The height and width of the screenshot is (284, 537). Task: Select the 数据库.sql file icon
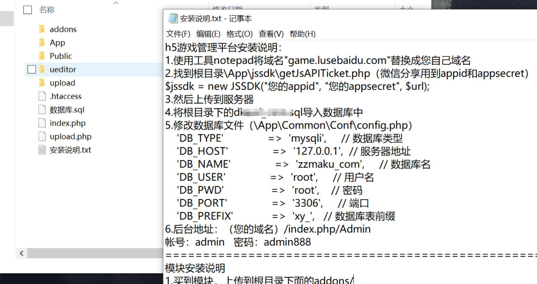pos(42,109)
